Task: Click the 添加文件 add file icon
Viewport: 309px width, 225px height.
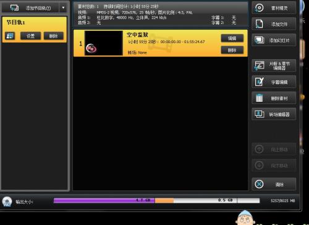Action: pyautogui.click(x=259, y=24)
